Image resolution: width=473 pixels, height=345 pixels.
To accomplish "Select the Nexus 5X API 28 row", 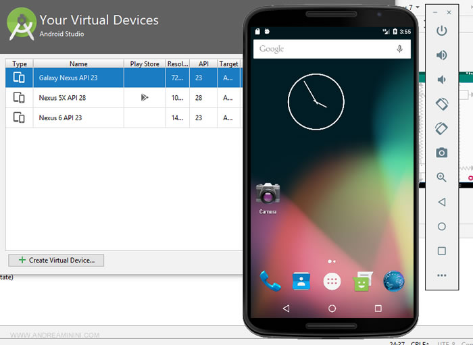I will tap(124, 98).
